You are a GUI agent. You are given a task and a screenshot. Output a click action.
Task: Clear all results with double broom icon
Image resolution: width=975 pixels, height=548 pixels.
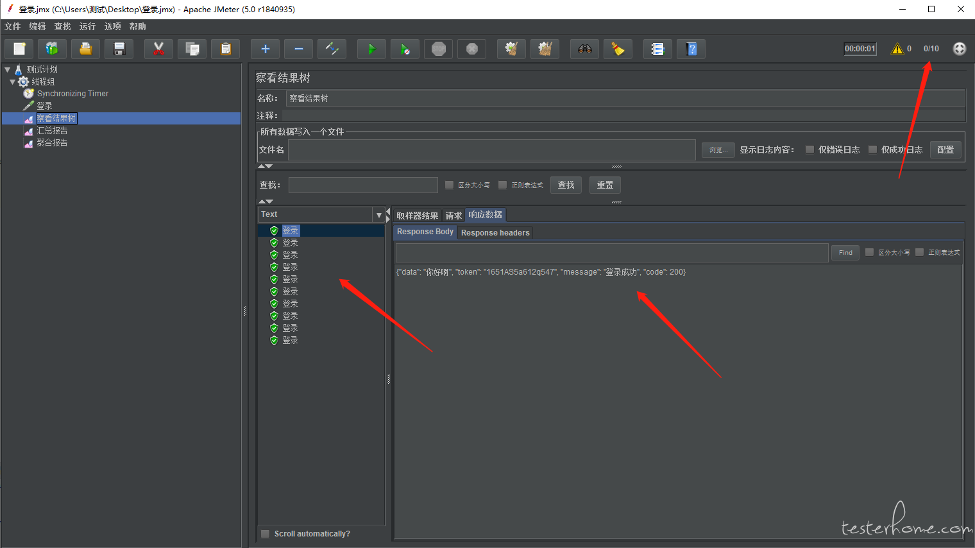point(545,49)
